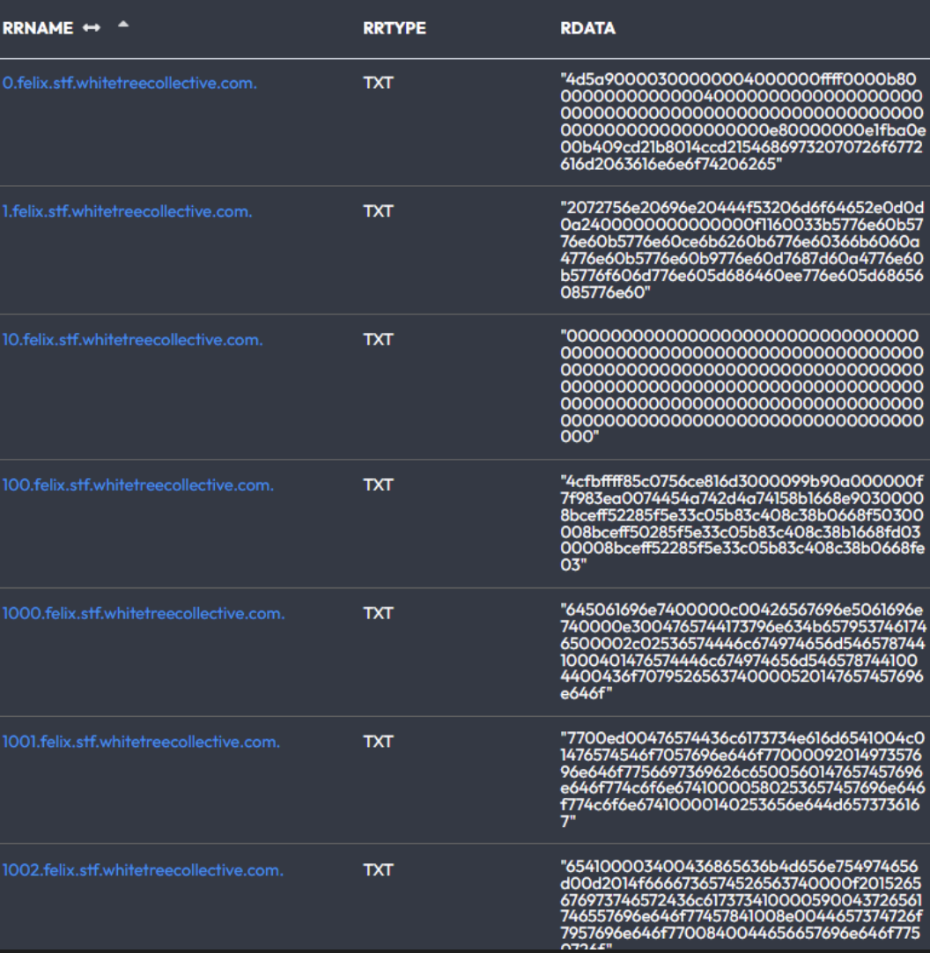930x953 pixels.
Task: Click the TXT type of the 1000.felix row
Action: (x=378, y=614)
